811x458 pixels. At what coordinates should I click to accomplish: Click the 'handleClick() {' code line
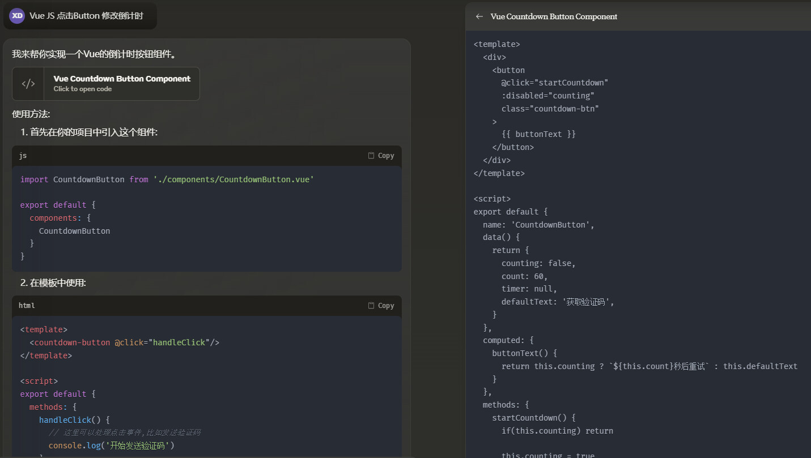(74, 420)
